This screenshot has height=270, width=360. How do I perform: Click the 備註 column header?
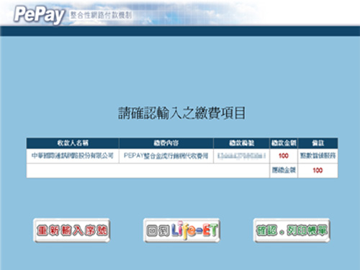coord(318,143)
